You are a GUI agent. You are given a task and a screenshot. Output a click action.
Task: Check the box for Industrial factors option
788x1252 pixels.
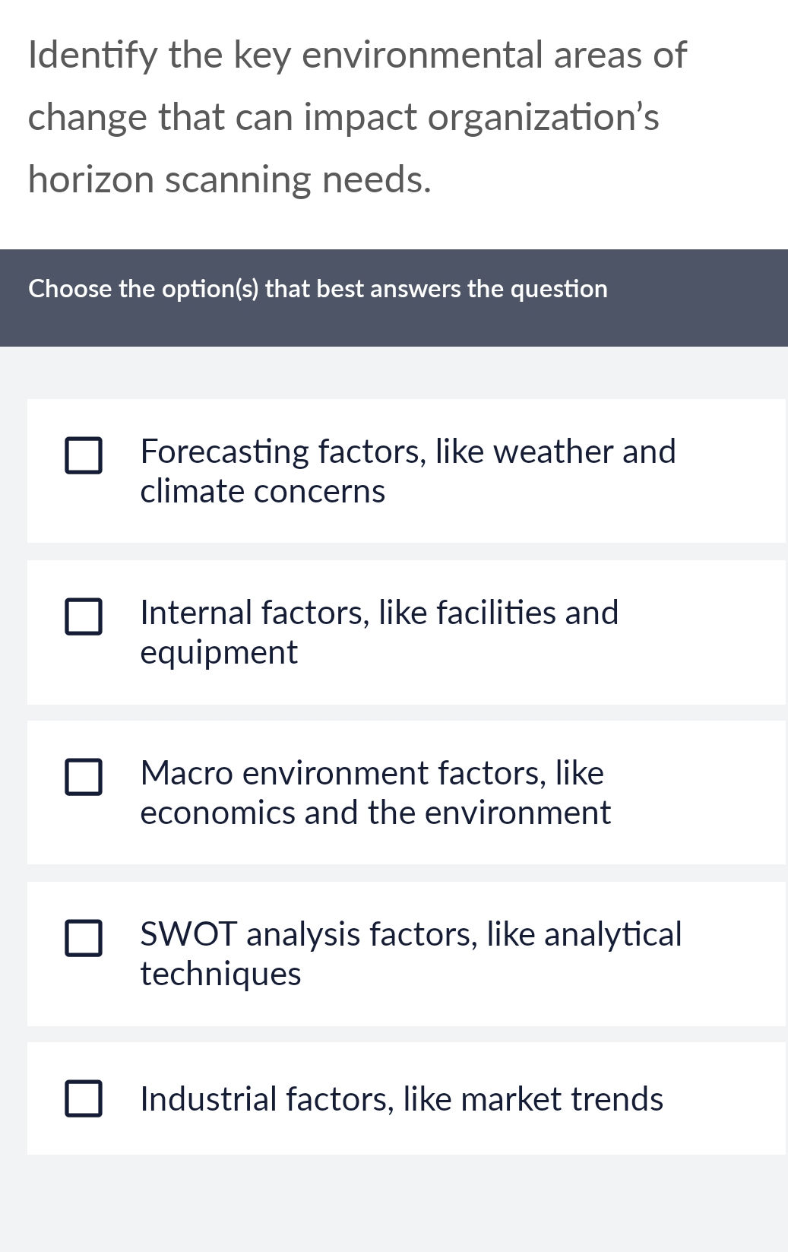click(85, 1098)
